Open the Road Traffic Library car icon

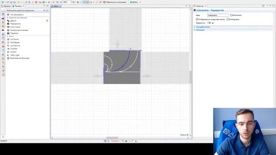point(3,30)
